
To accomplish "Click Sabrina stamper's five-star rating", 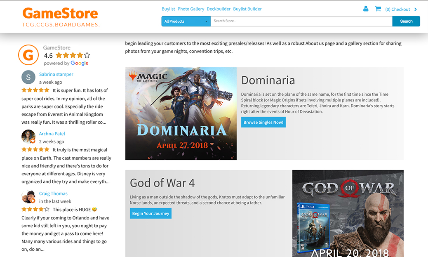I will tap(35, 90).
